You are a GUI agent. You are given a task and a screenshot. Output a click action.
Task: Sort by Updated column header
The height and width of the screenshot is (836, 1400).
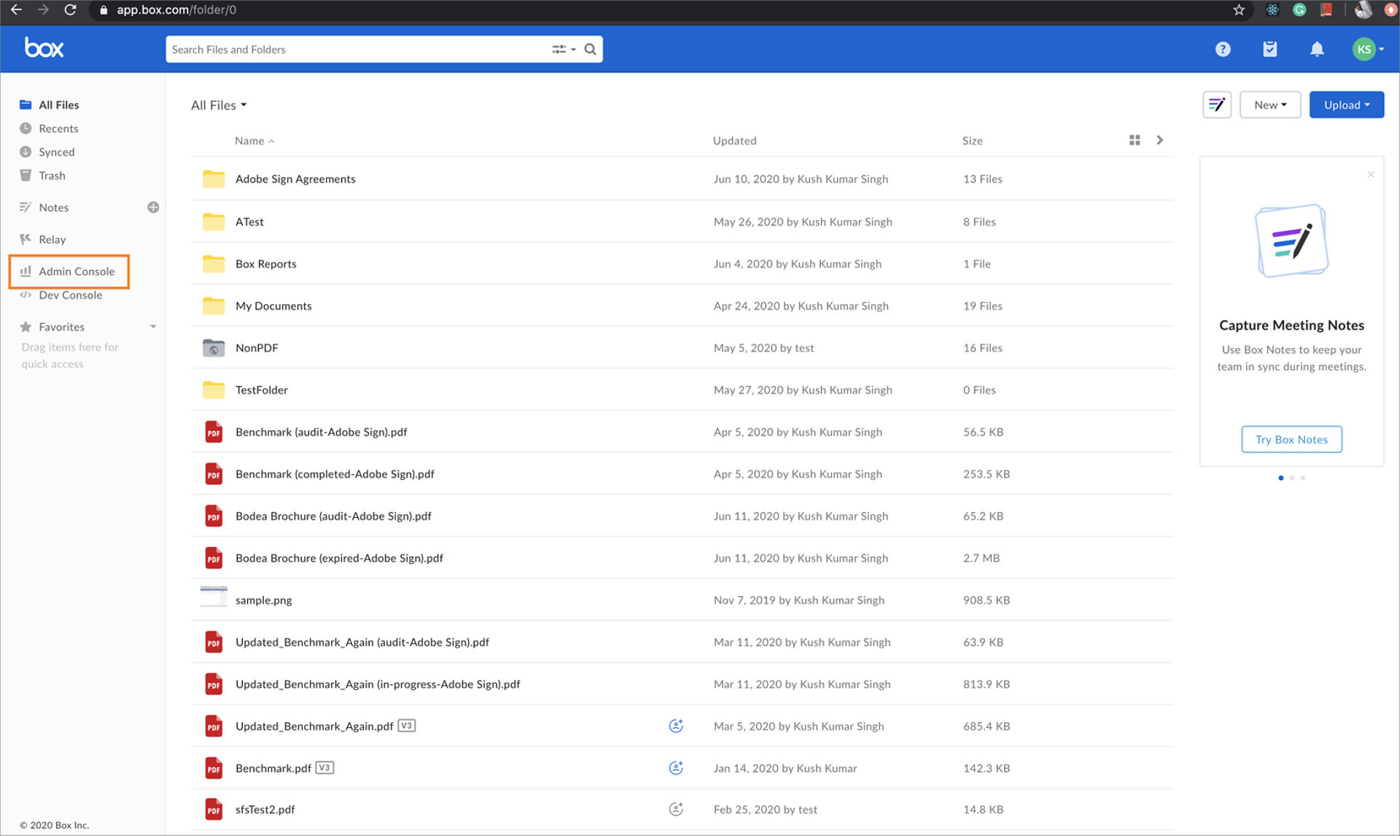click(734, 141)
